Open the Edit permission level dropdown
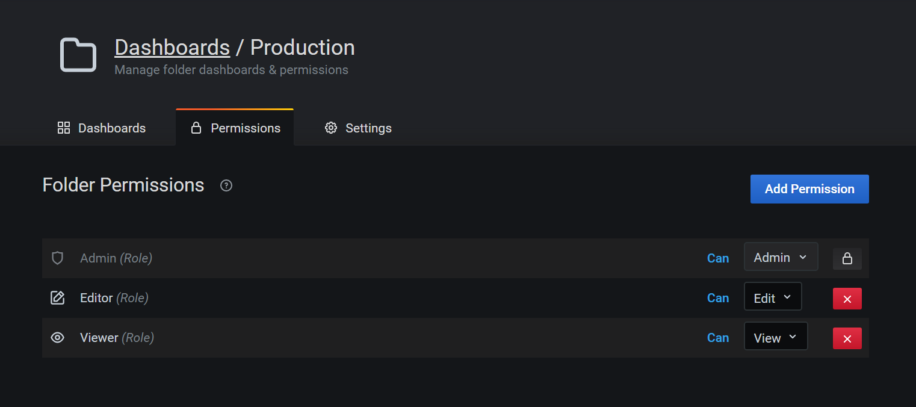This screenshot has height=407, width=916. tap(773, 297)
